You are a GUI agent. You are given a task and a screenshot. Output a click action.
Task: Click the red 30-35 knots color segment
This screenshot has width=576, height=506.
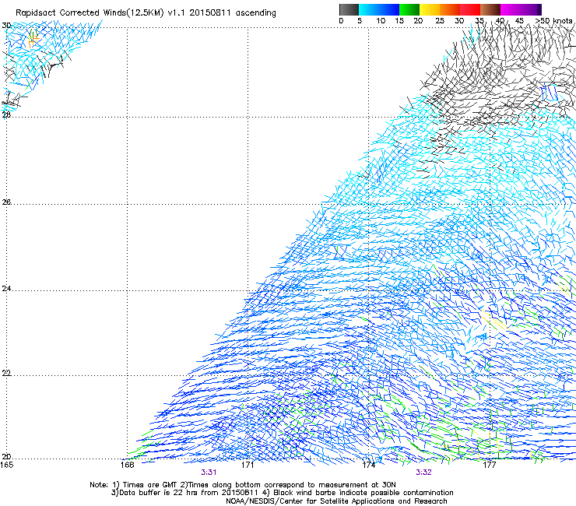[470, 9]
